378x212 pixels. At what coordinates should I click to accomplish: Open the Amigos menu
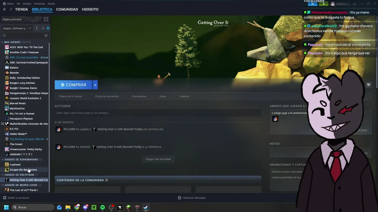27,4
